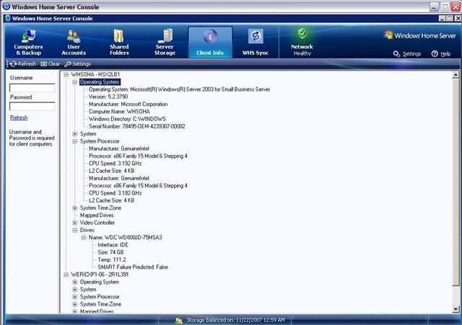Expand WERICXP1-06 System Processor node
Screen dimensions: 462x325
75,297
